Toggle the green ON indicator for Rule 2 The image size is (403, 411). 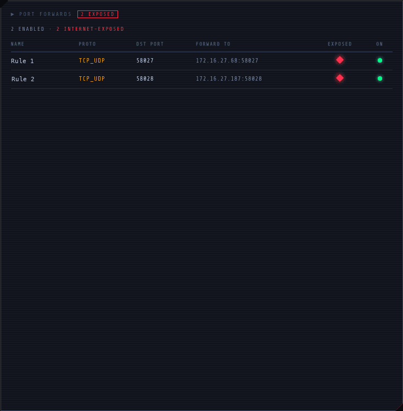[379, 78]
